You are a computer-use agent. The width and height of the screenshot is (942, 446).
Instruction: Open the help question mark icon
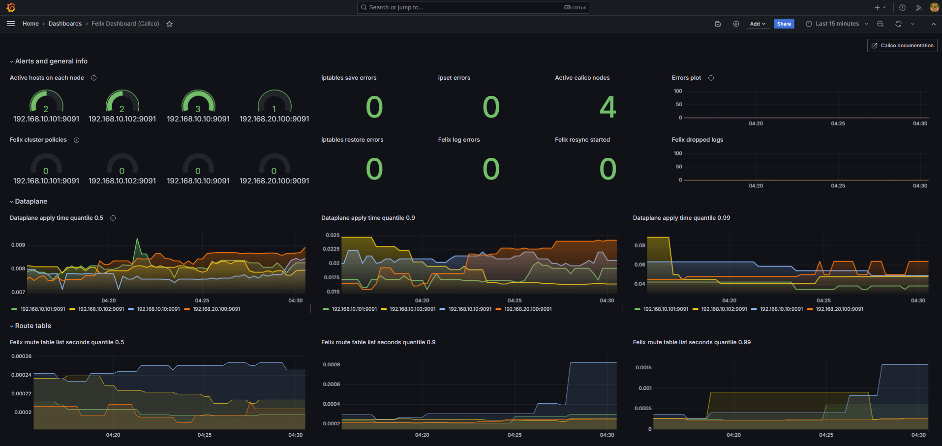coord(902,7)
